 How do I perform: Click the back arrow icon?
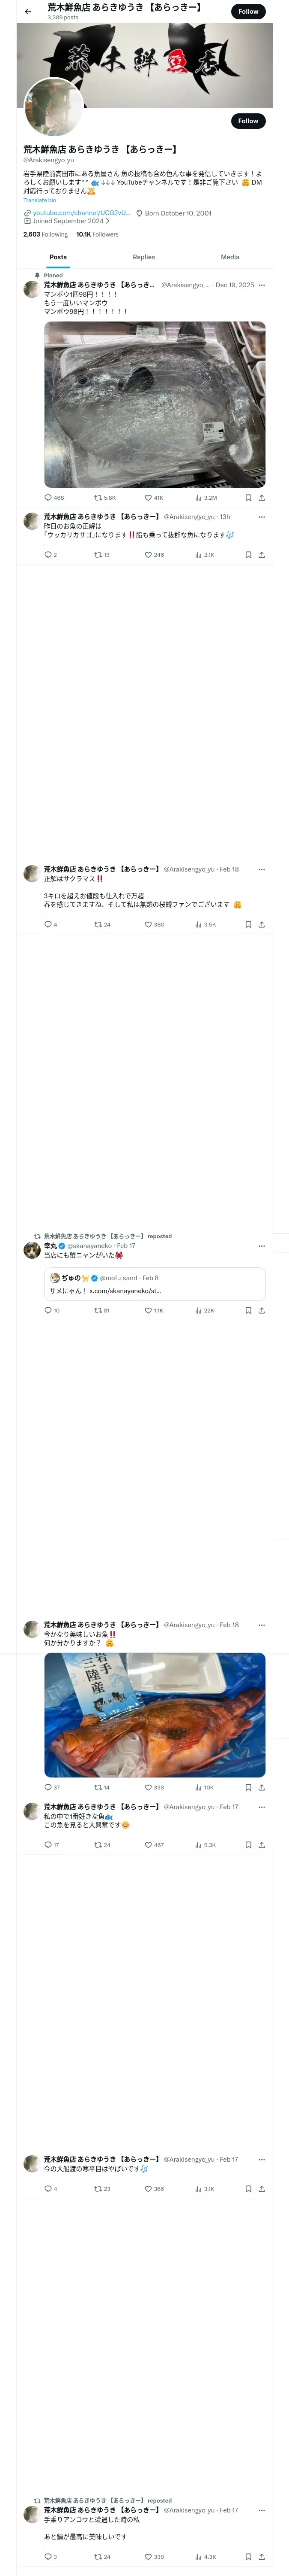28,12
